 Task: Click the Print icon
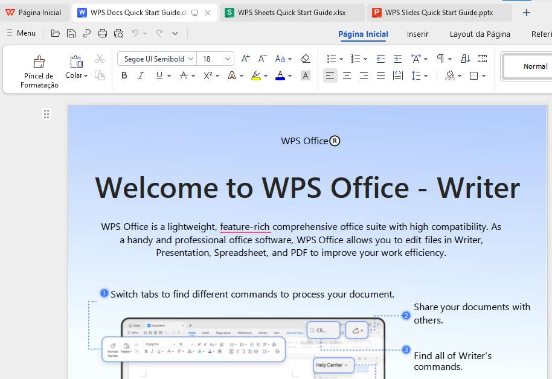[x=103, y=33]
